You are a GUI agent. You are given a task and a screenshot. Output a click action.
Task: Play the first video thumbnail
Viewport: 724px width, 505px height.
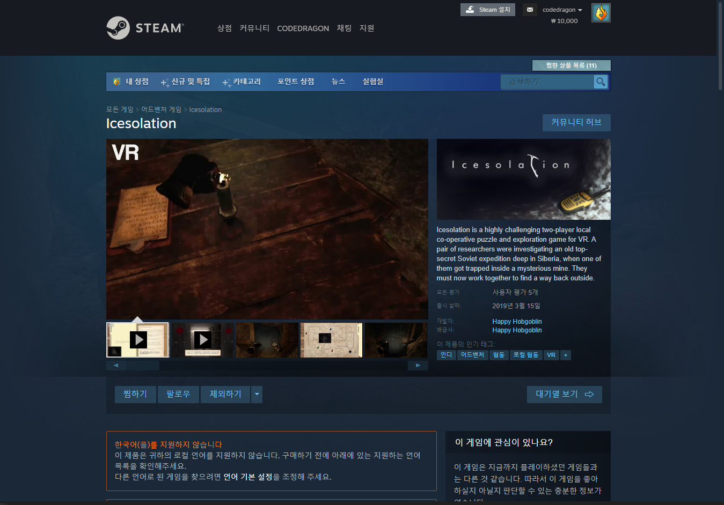coord(138,340)
